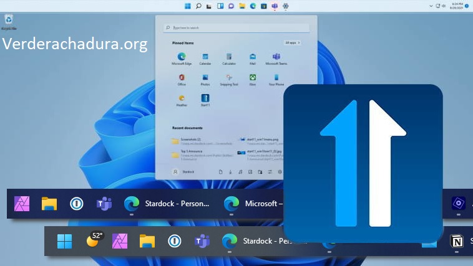Switch to Teams on top taskbar
The height and width of the screenshot is (266, 473).
[275, 6]
